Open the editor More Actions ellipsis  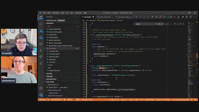[x=195, y=17]
